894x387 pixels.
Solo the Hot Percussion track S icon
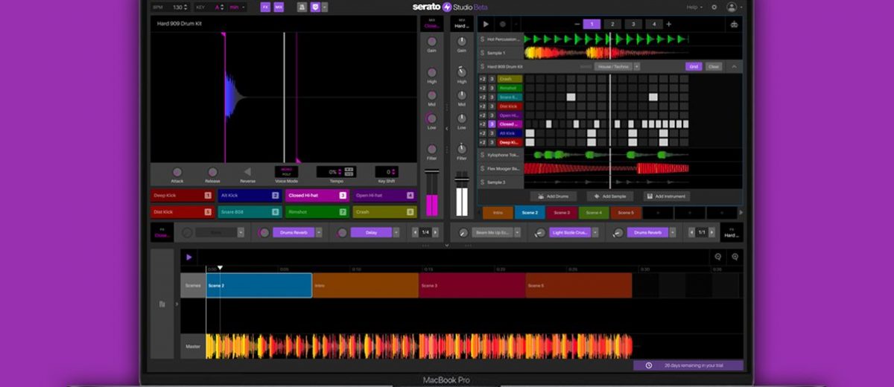(482, 39)
